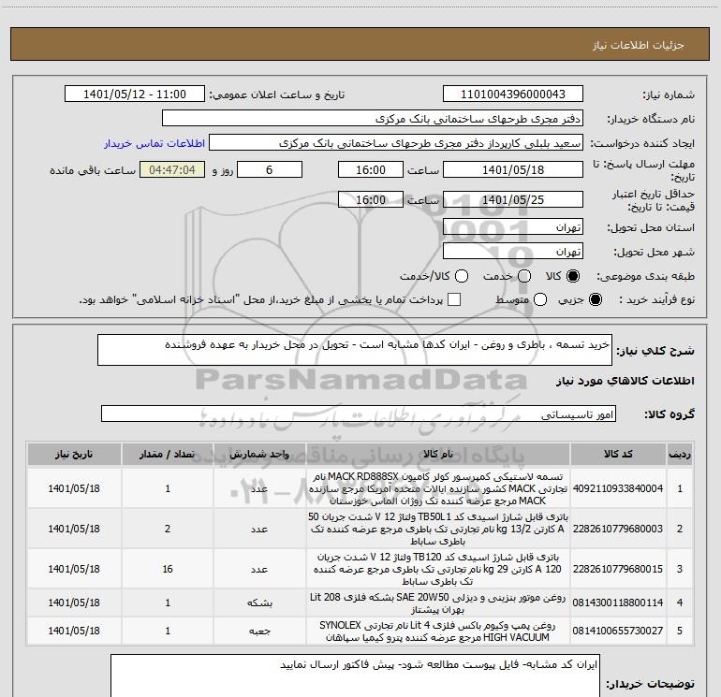The image size is (721, 697).
Task: Click unit جعبه in row 5
Action: point(259,631)
